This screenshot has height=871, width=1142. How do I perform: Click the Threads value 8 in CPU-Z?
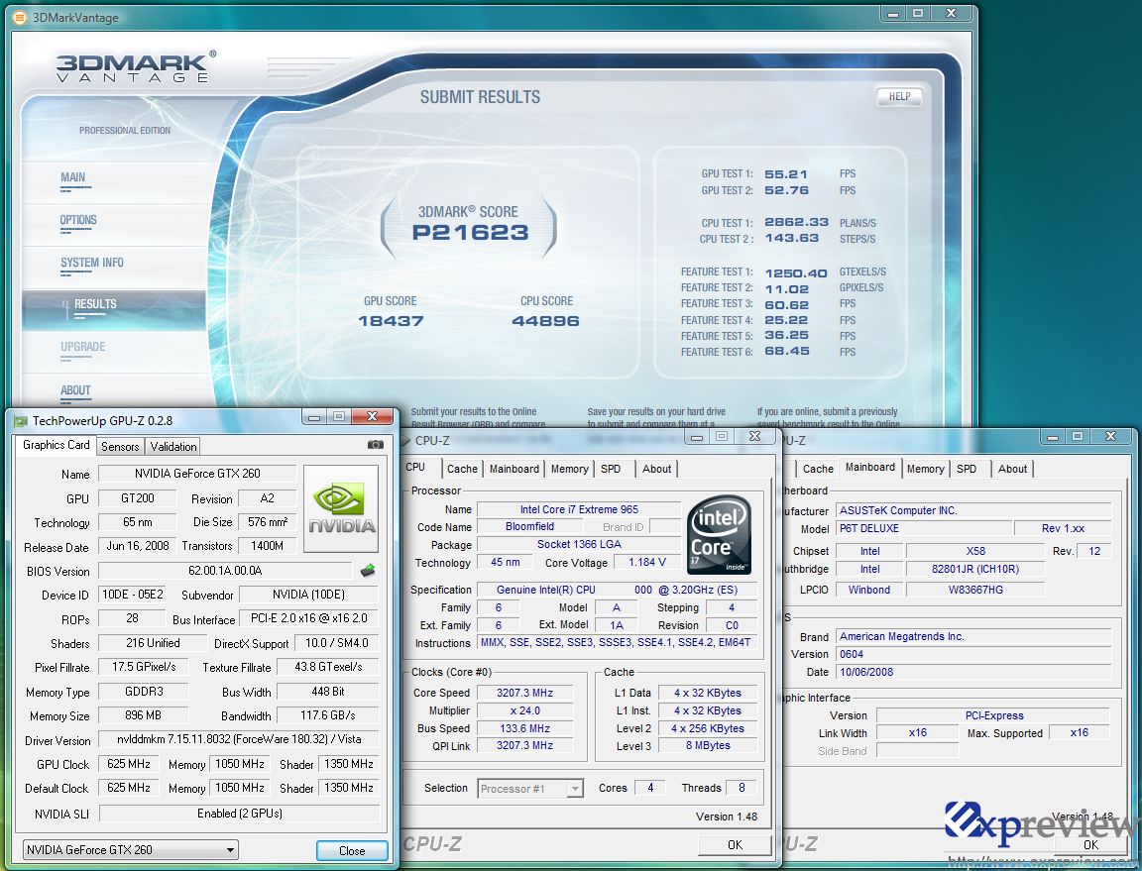click(742, 787)
